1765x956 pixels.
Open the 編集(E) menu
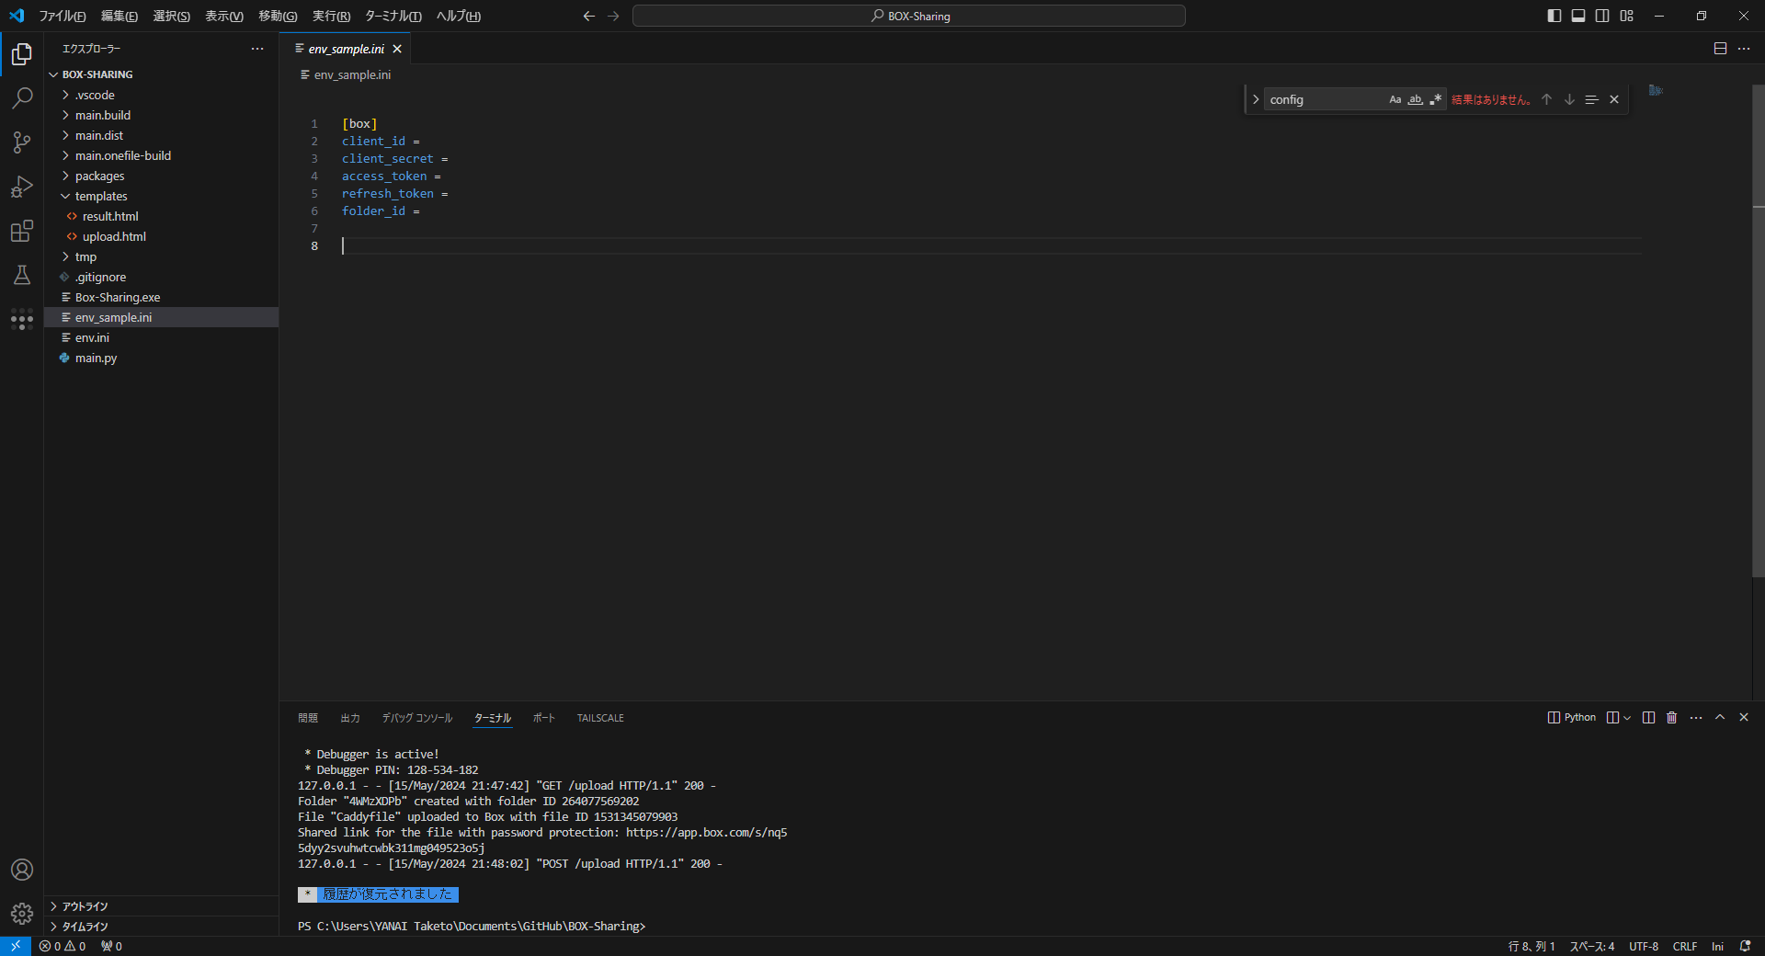click(x=120, y=16)
